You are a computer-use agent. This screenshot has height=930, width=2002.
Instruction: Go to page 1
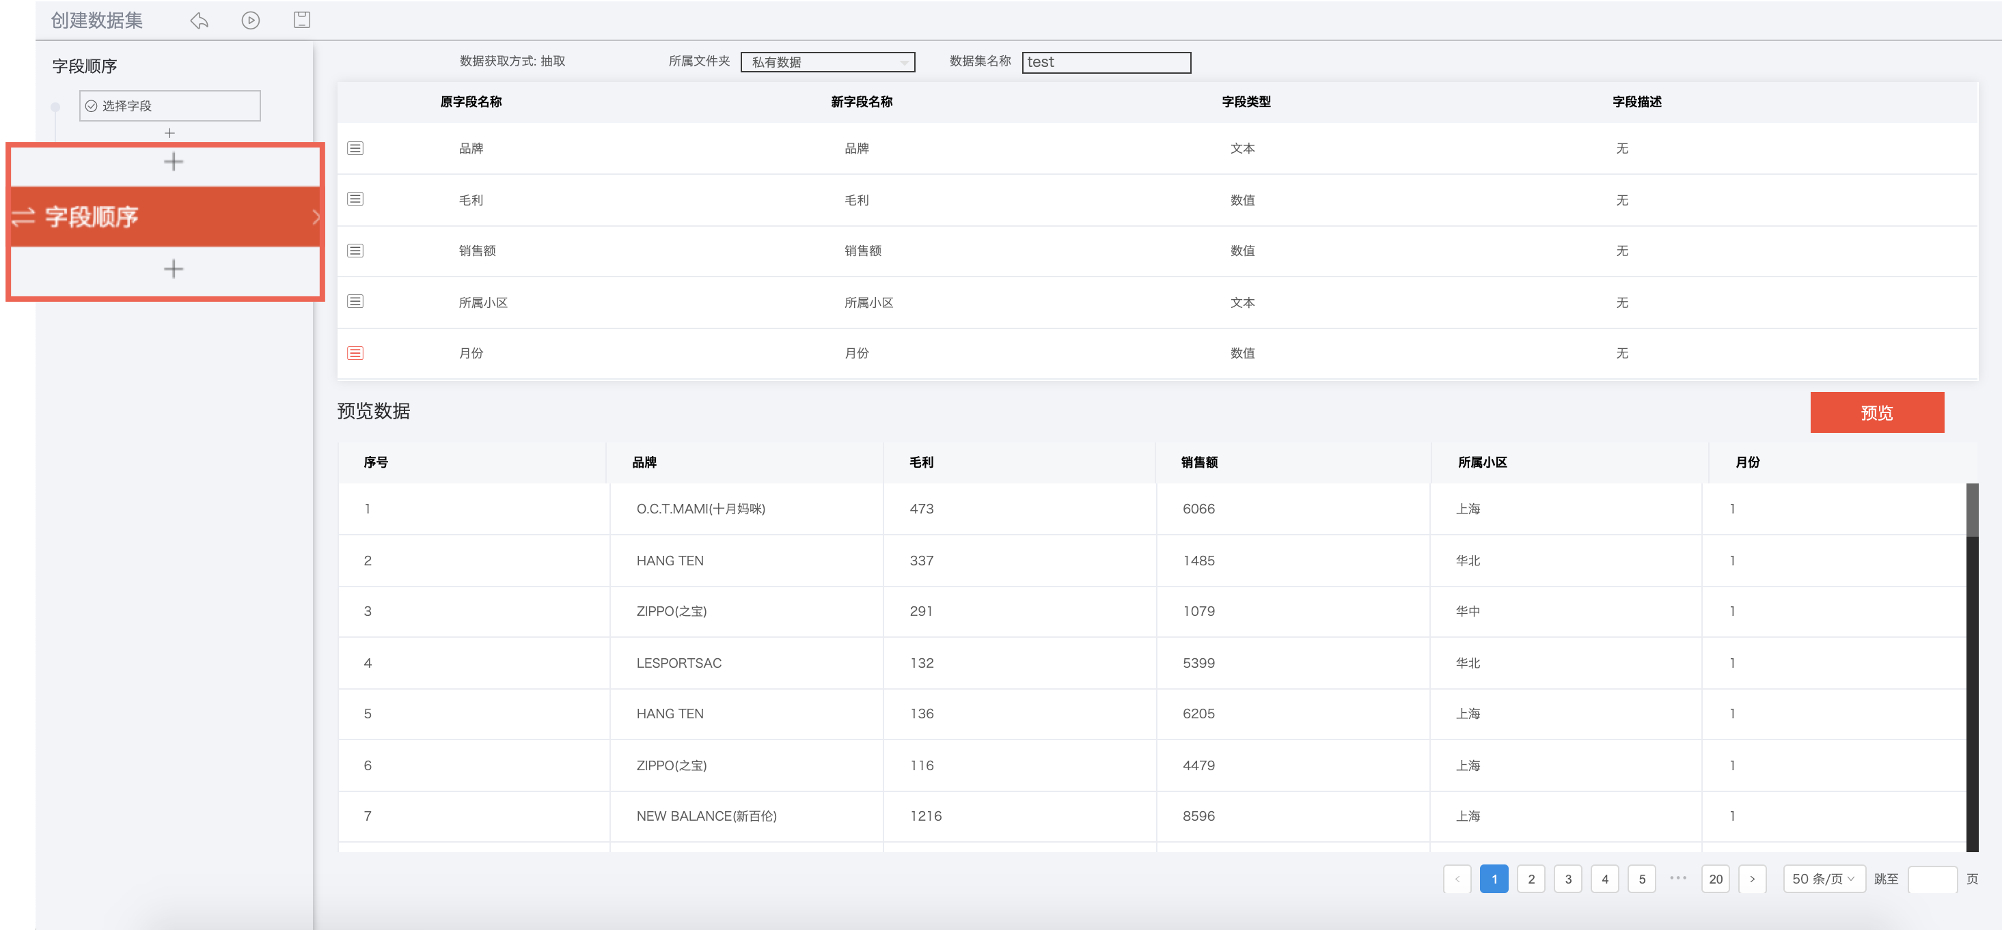pyautogui.click(x=1494, y=879)
